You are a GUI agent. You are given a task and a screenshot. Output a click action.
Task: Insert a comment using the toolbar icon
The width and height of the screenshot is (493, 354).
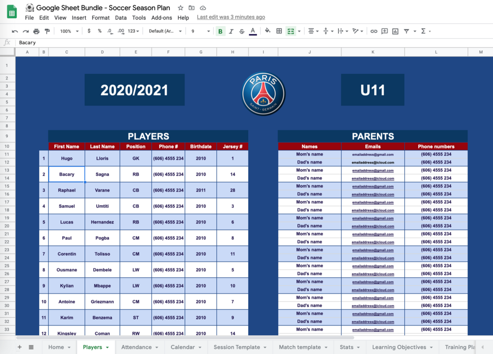(385, 31)
